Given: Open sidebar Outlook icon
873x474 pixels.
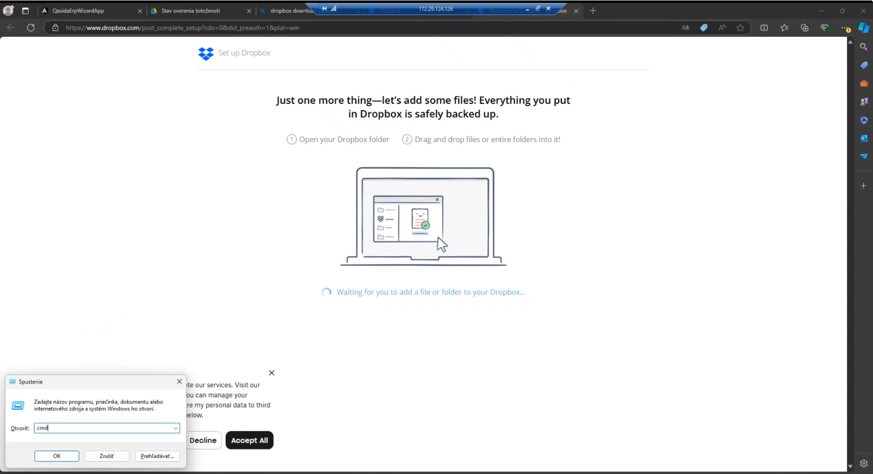Looking at the screenshot, I should pyautogui.click(x=864, y=138).
